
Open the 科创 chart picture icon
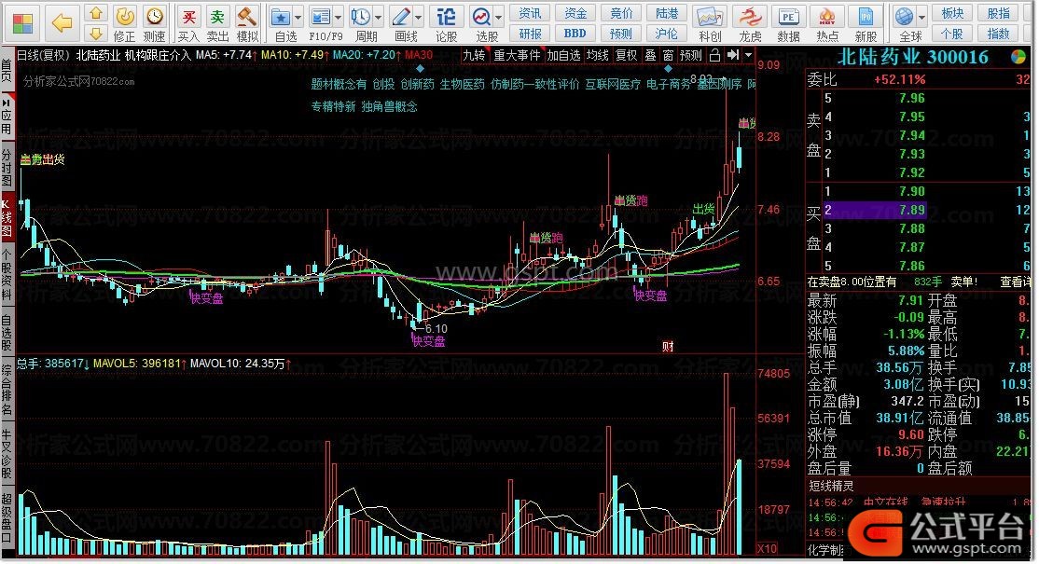(x=709, y=17)
